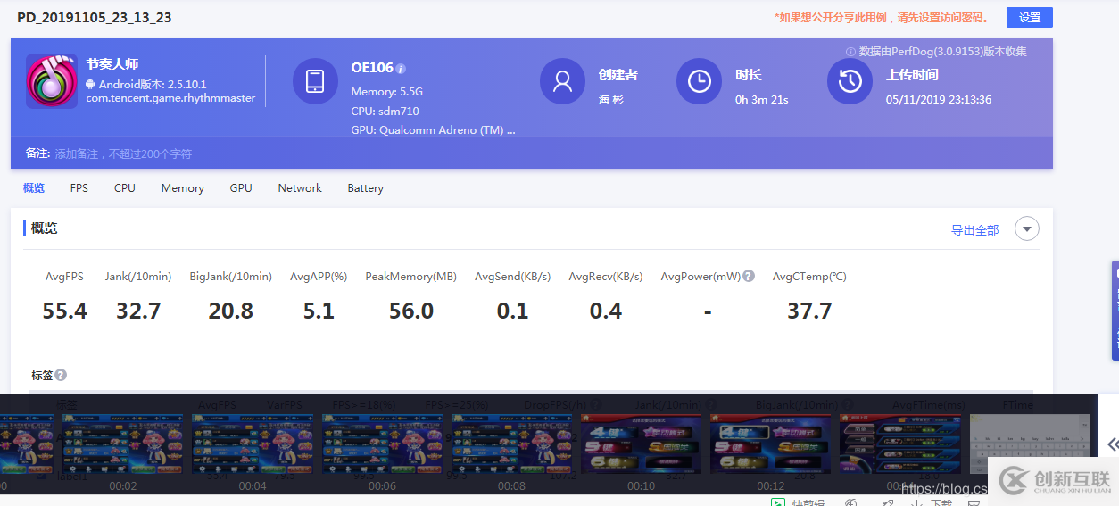
Task: Switch to the 概览 tab
Action: (34, 188)
